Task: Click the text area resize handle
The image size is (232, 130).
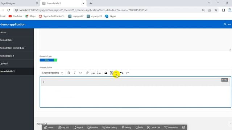Action: tap(230, 50)
